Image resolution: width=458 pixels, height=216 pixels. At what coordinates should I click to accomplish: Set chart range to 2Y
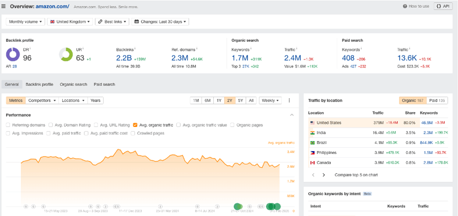[230, 101]
